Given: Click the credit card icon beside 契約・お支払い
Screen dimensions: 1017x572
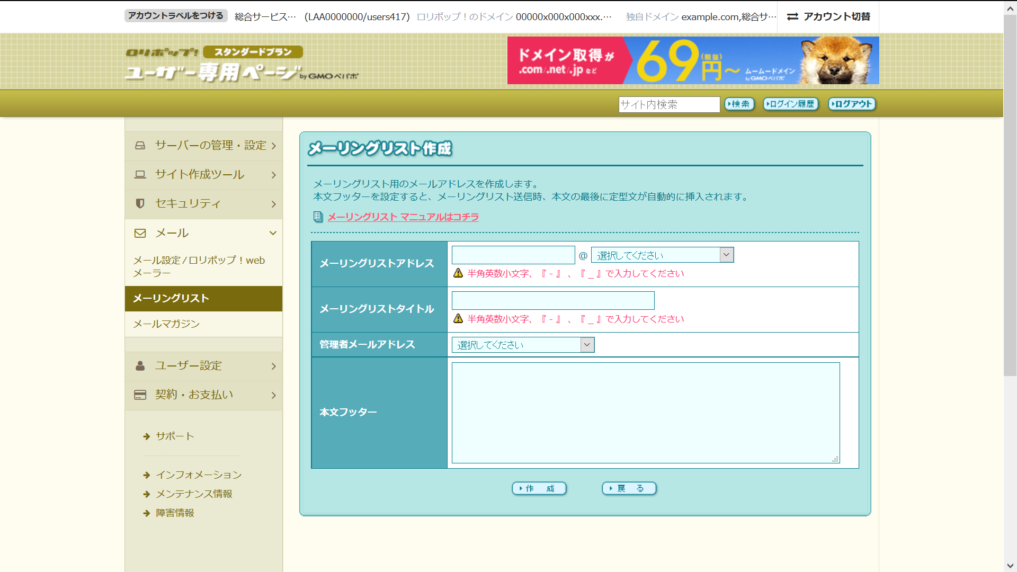Looking at the screenshot, I should point(140,395).
